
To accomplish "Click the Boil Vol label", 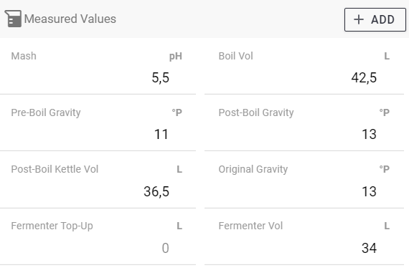I will [x=236, y=56].
